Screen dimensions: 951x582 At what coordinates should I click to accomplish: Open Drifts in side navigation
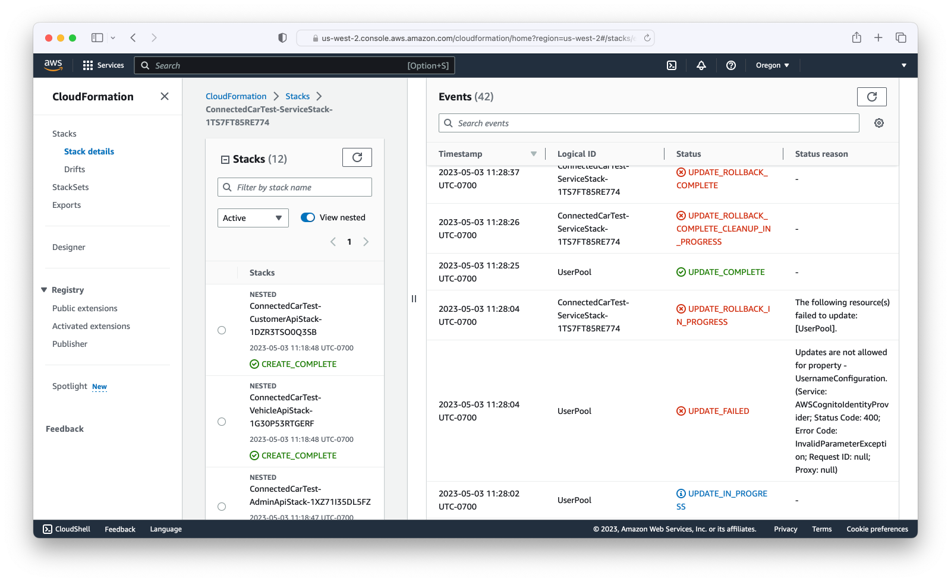pos(74,169)
